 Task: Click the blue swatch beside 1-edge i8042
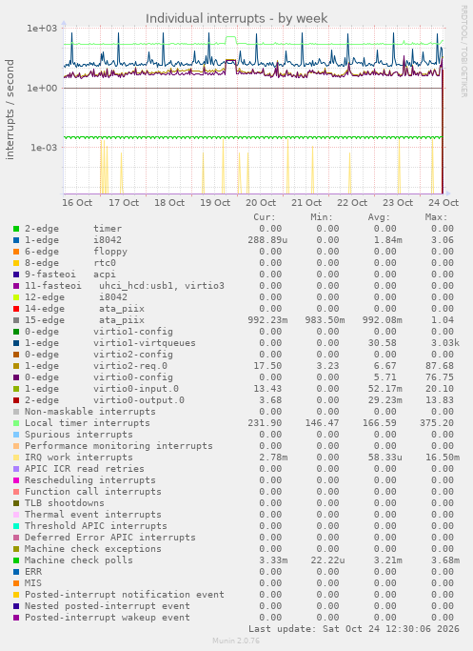[16, 240]
